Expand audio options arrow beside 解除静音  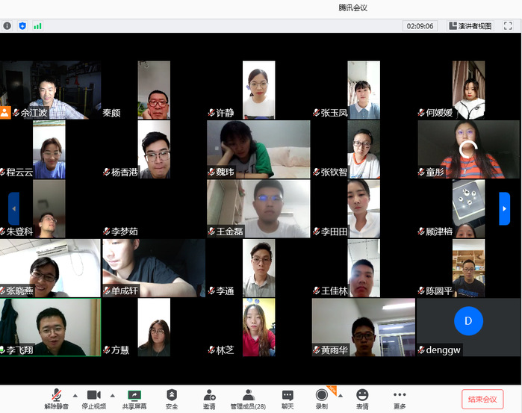point(75,395)
